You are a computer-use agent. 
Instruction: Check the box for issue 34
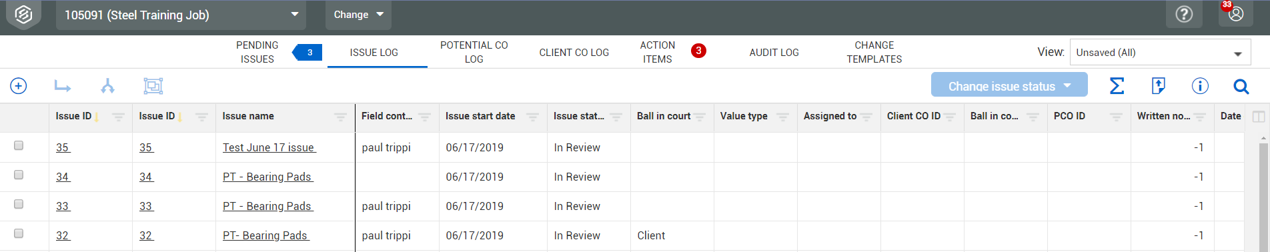19,175
